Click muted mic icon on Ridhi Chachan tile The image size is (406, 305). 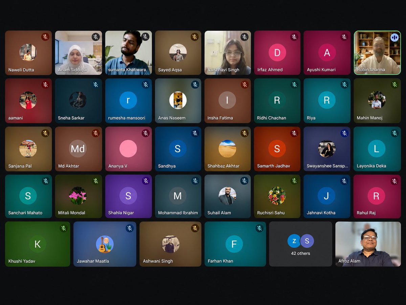coord(294,85)
